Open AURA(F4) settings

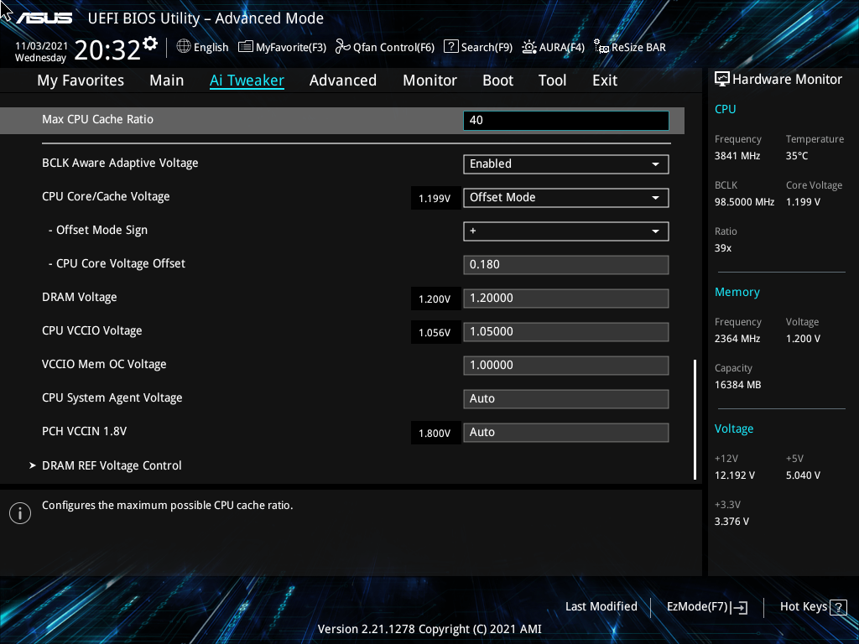(561, 48)
